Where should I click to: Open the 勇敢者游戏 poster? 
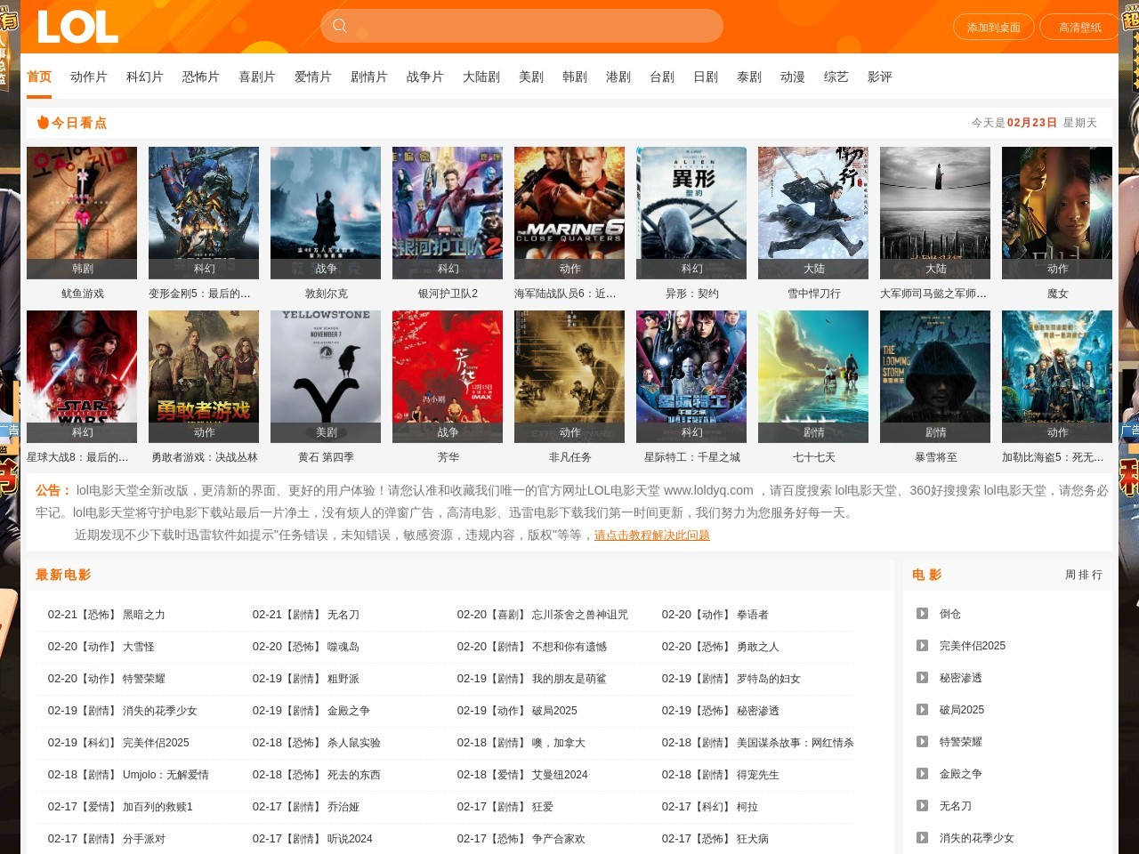pyautogui.click(x=204, y=376)
